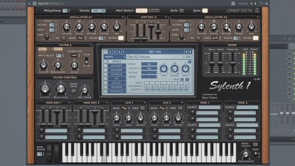Click the LFO 1 Gain knob
The height and width of the screenshot is (166, 295).
[129, 118]
